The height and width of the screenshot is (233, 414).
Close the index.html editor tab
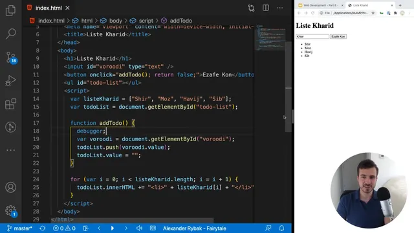click(x=67, y=8)
